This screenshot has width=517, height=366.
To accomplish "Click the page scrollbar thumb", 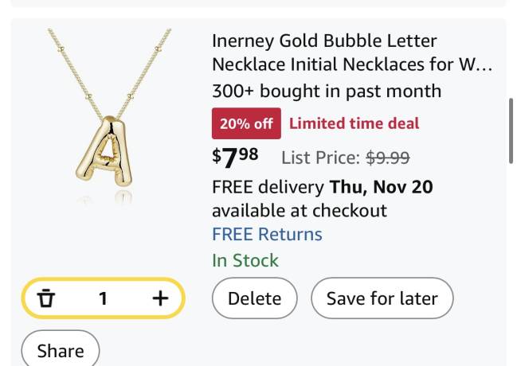I will [511, 130].
